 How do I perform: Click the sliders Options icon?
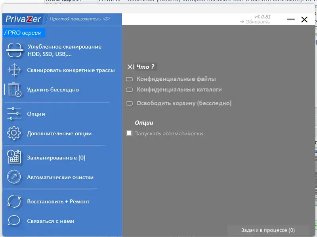[14, 114]
